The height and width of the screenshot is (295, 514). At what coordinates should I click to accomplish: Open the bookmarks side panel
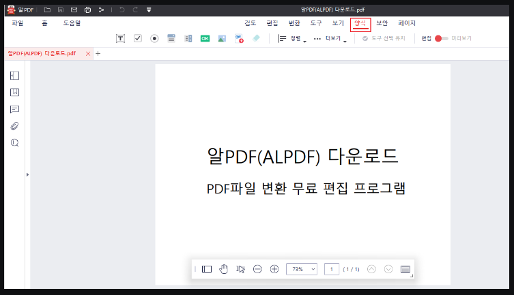15,92
